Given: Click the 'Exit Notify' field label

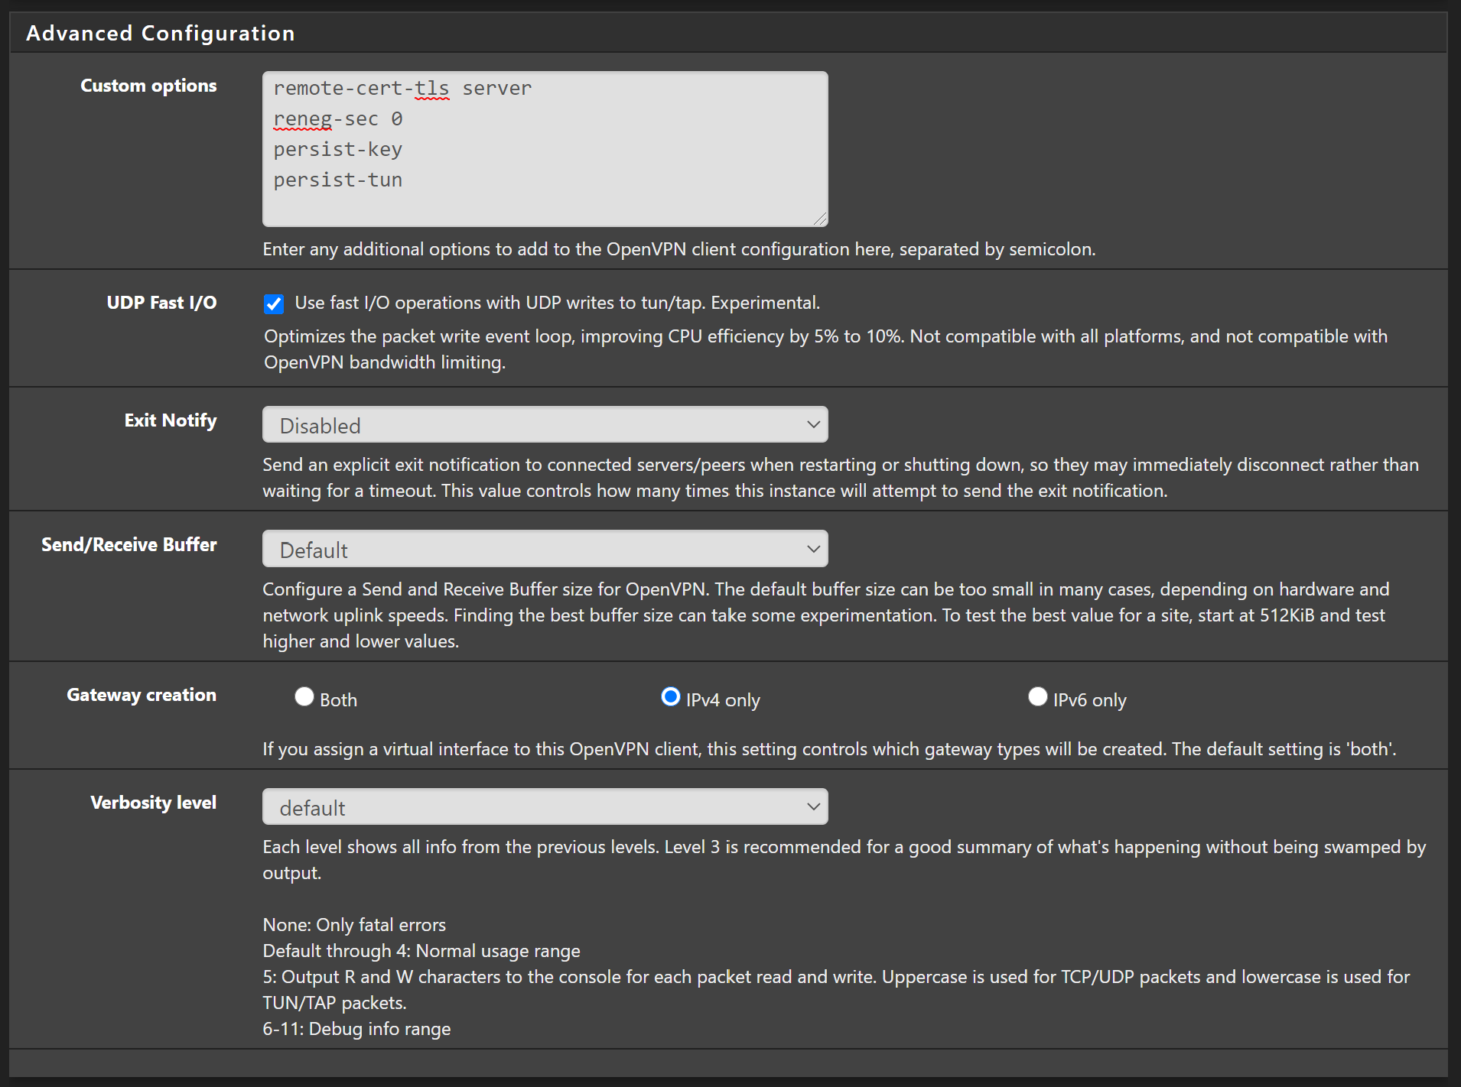Looking at the screenshot, I should pos(171,420).
